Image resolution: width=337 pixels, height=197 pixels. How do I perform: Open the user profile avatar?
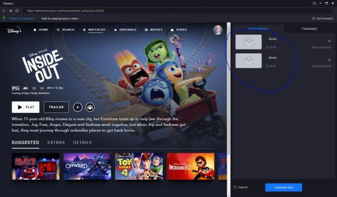(218, 30)
